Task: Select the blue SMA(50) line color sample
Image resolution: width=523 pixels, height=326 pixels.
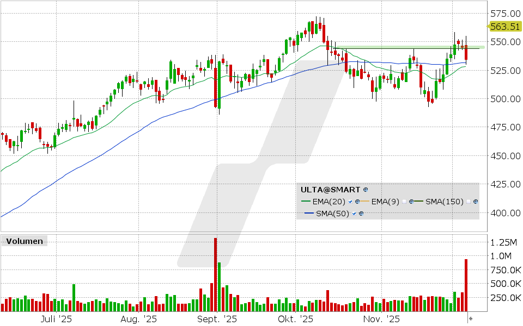Action: [310, 213]
